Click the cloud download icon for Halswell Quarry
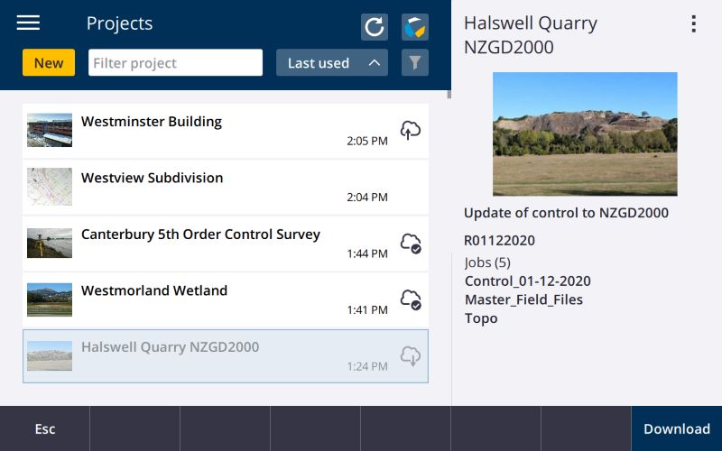Image resolution: width=722 pixels, height=451 pixels. (411, 356)
